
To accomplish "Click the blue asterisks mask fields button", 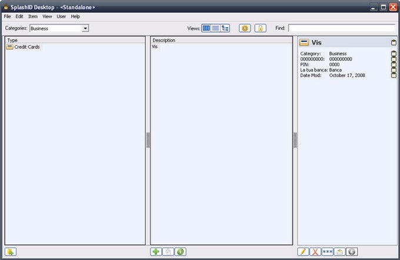I will click(328, 252).
